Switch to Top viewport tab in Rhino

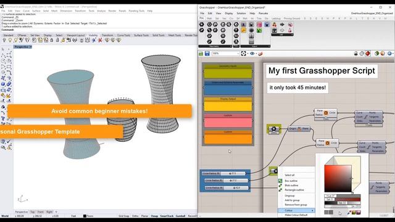pyautogui.click(x=33, y=212)
